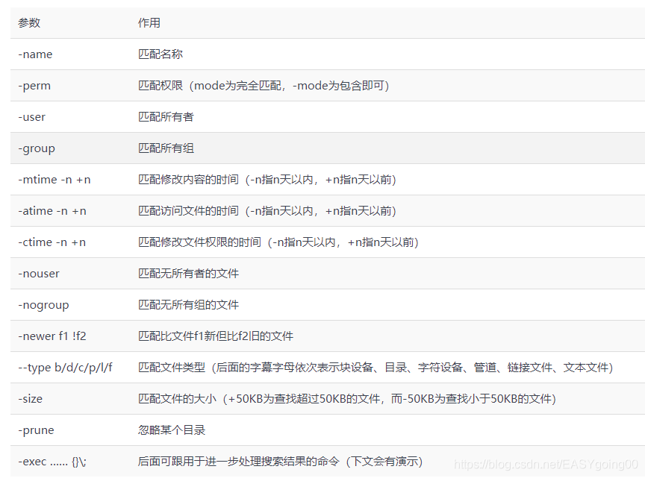Select the '-newer f1 !f2' parameter cell
Screen dimensions: 645x478
click(x=52, y=336)
